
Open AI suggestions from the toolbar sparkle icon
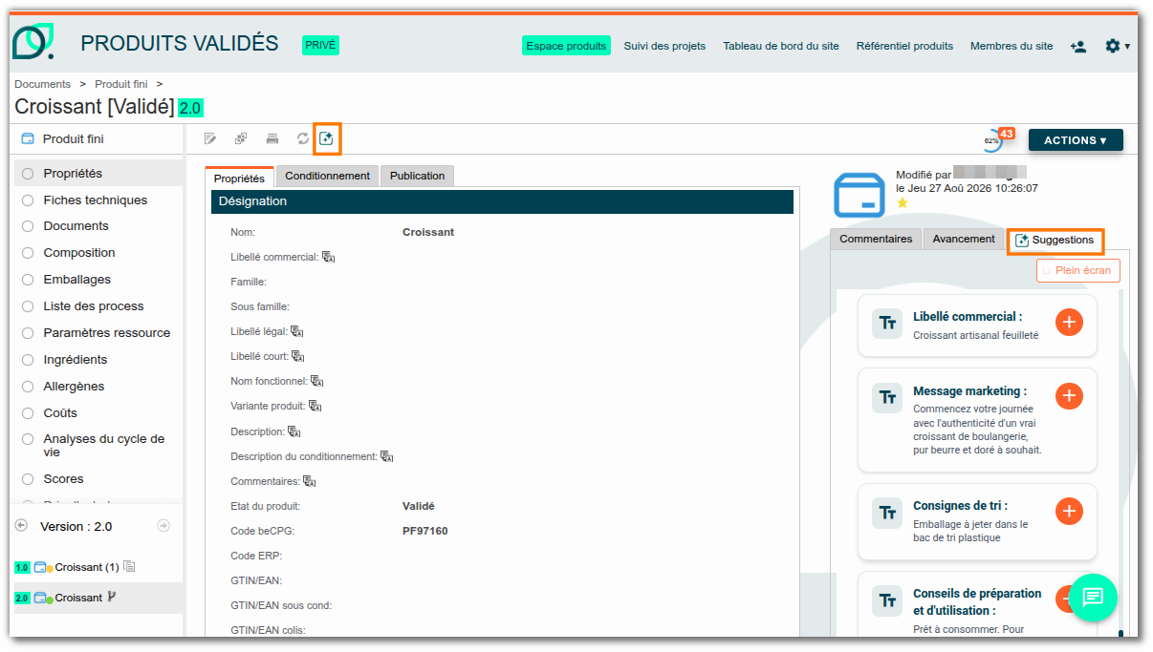(x=327, y=139)
